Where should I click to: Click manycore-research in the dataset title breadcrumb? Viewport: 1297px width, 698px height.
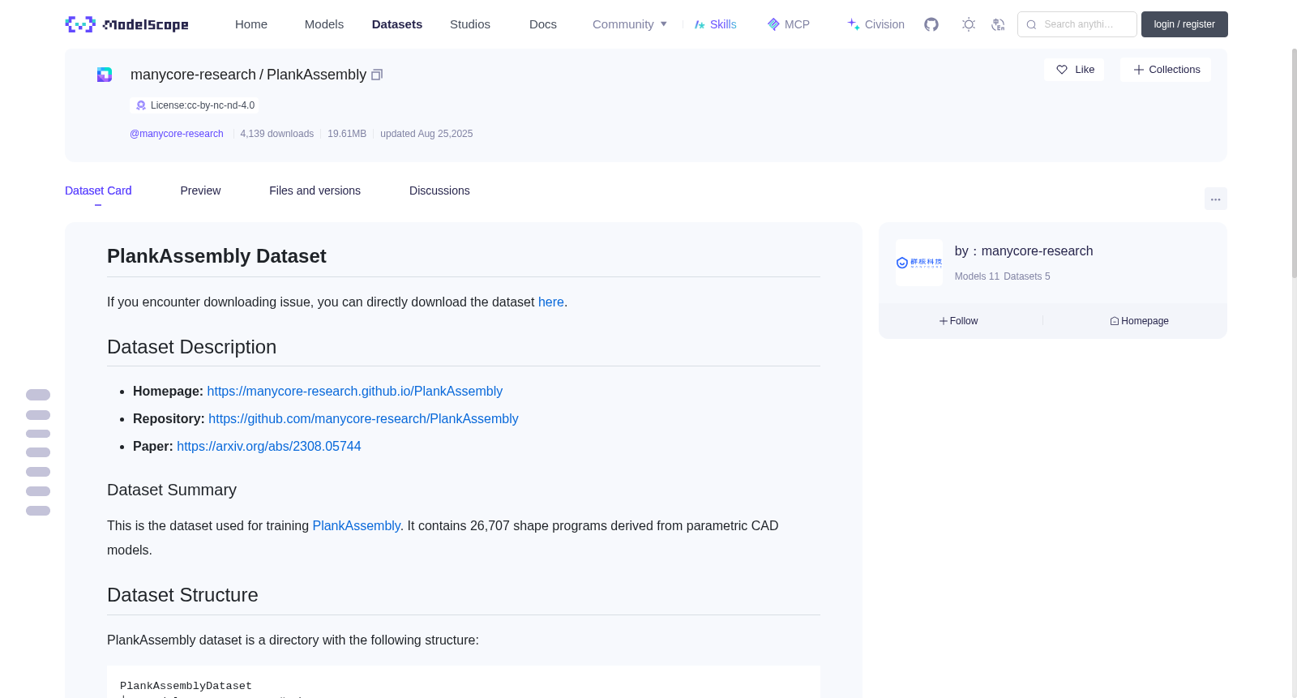point(193,75)
